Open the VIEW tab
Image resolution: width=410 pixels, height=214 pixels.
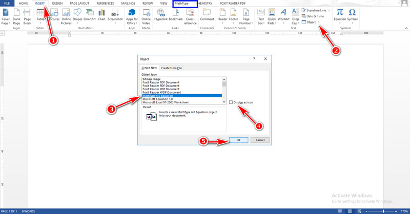pos(163,4)
